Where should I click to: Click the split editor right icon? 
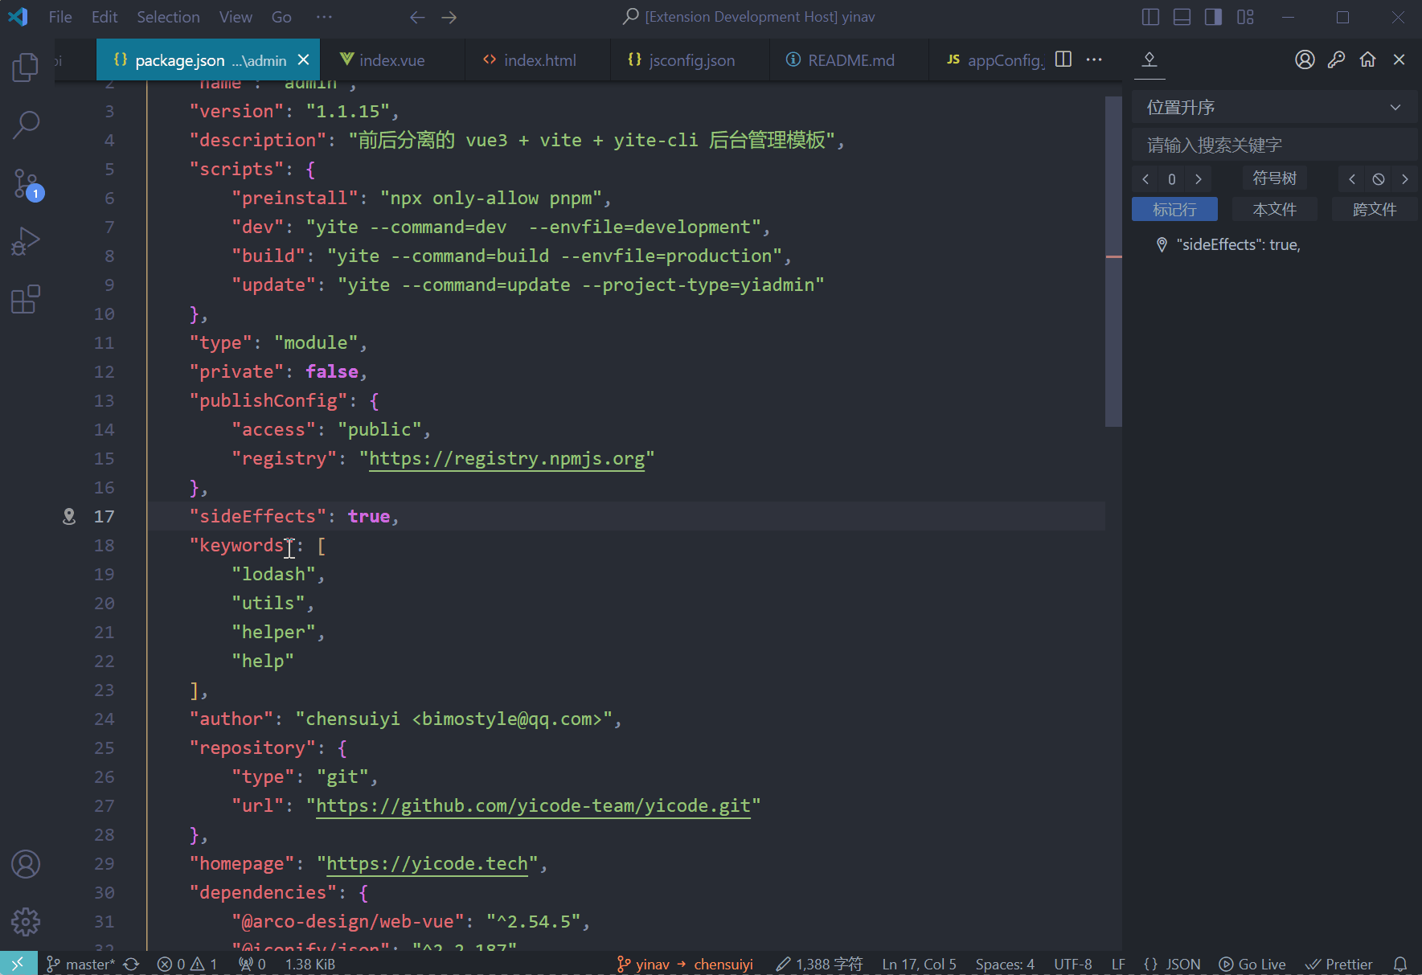pyautogui.click(x=1063, y=59)
